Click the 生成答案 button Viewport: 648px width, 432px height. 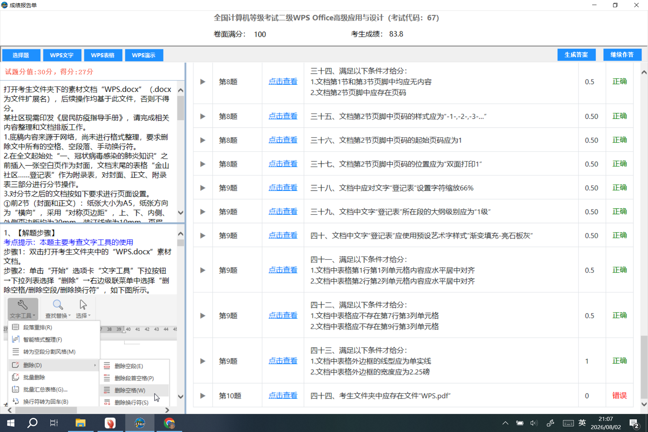pos(576,55)
